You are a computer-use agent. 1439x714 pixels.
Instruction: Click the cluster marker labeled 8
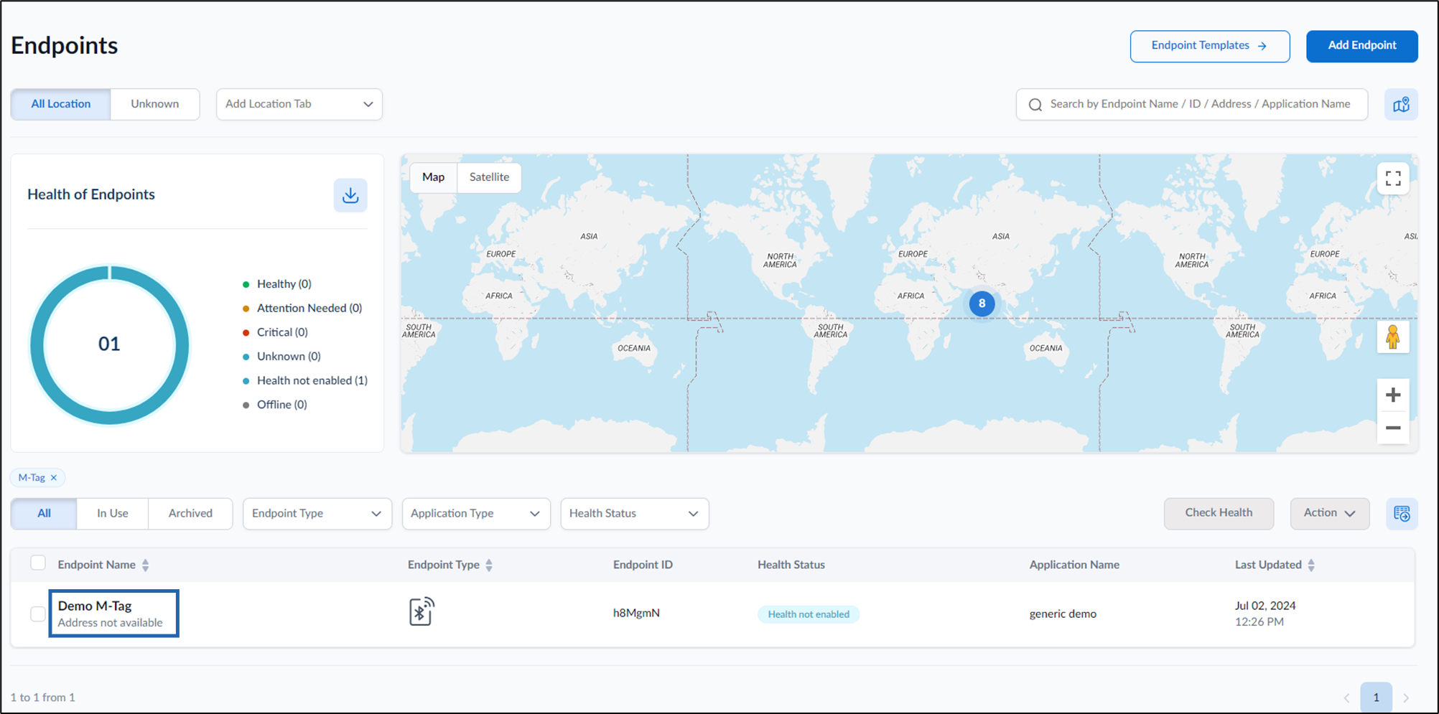click(982, 304)
